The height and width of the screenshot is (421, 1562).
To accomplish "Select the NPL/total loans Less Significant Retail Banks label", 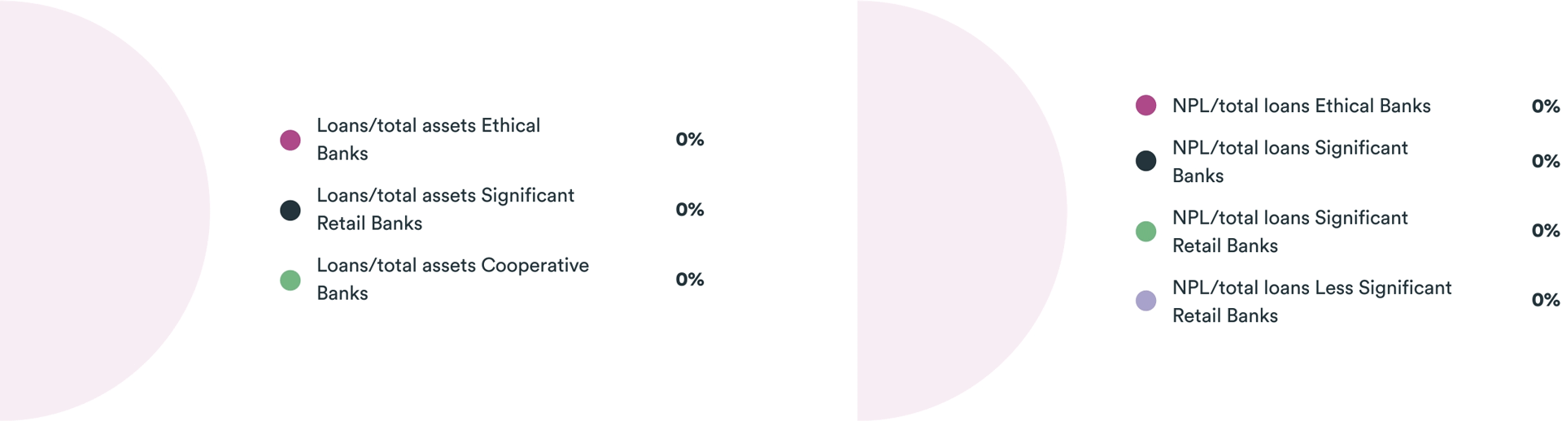I will (1311, 302).
